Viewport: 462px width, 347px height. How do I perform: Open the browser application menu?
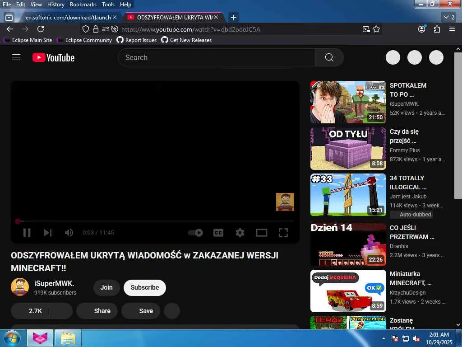point(452,29)
